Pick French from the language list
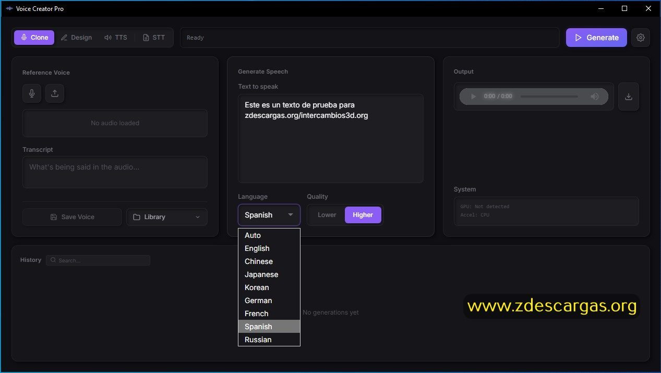The image size is (661, 373). point(269,314)
